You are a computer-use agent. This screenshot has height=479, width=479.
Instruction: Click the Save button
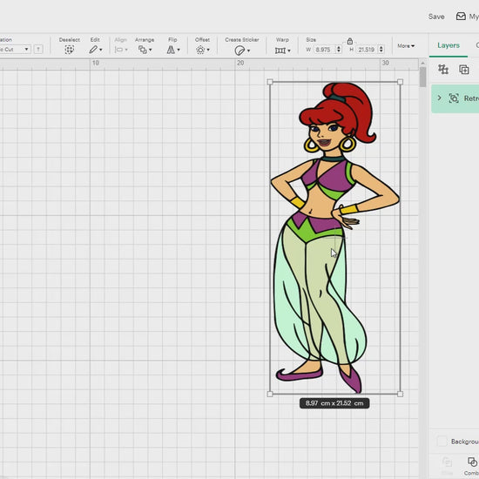pyautogui.click(x=436, y=17)
